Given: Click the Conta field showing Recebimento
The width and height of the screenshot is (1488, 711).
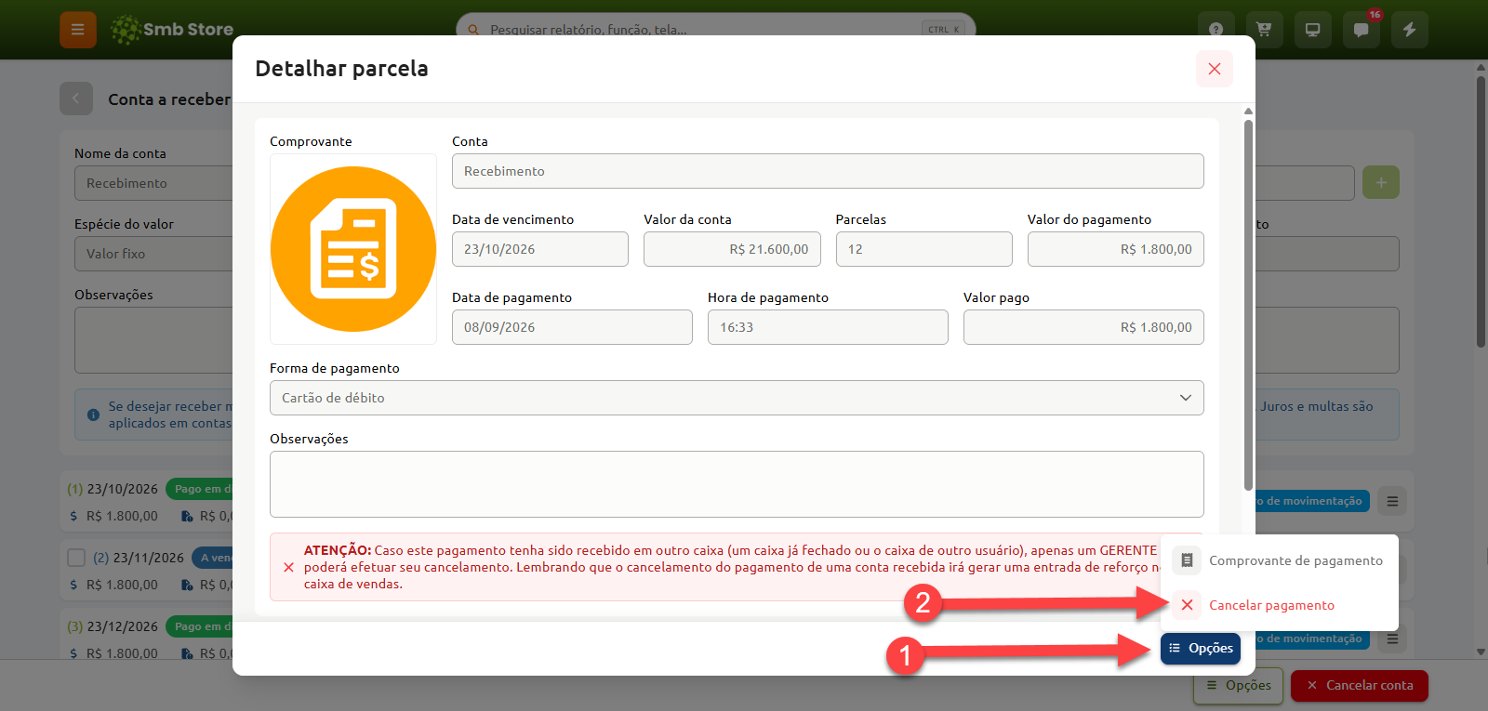Looking at the screenshot, I should 828,171.
